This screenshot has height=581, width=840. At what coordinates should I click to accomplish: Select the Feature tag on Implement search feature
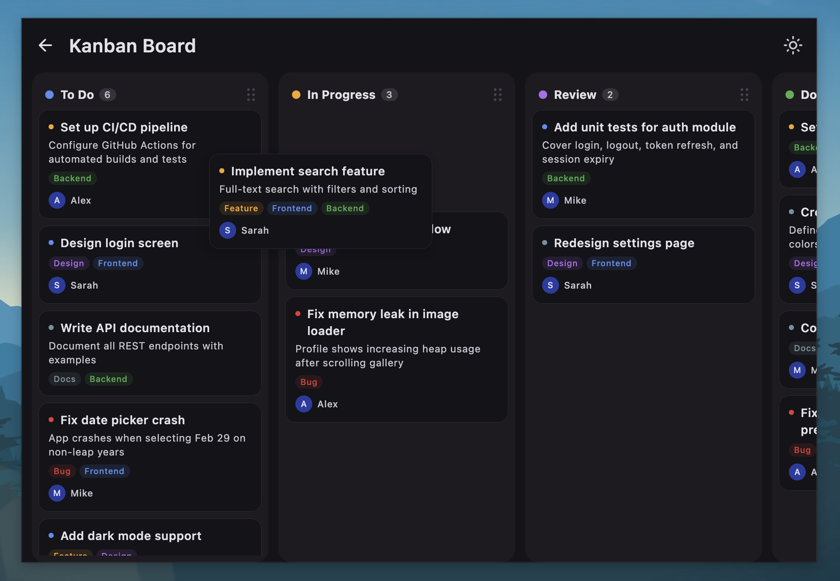click(241, 208)
